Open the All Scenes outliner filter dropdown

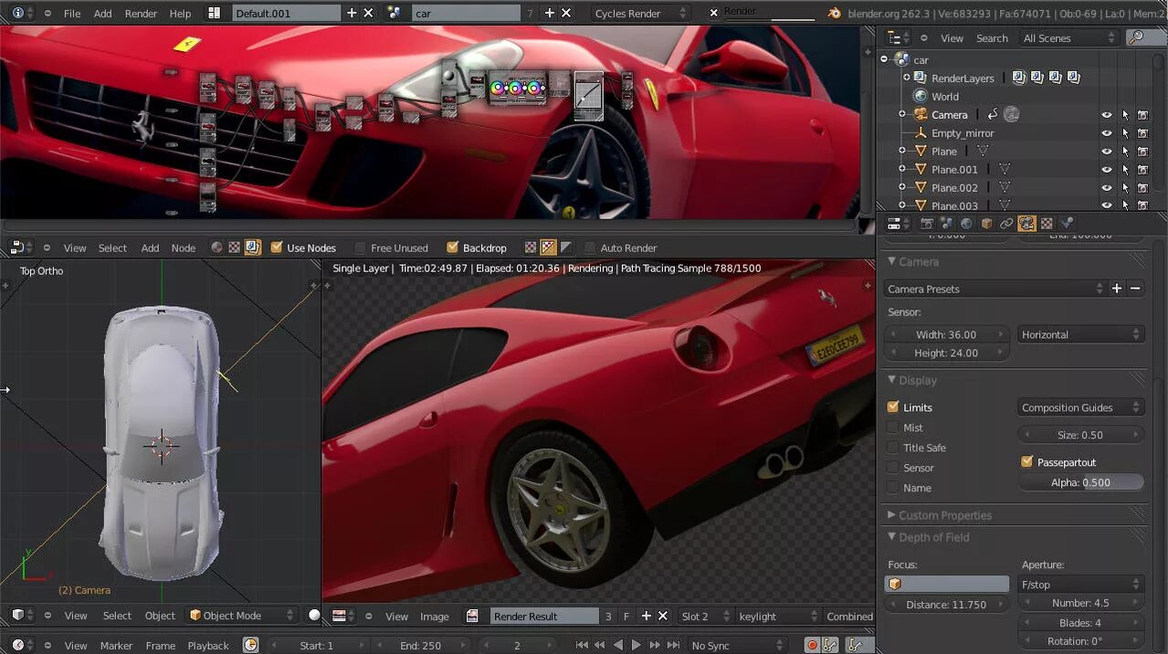click(x=1068, y=37)
